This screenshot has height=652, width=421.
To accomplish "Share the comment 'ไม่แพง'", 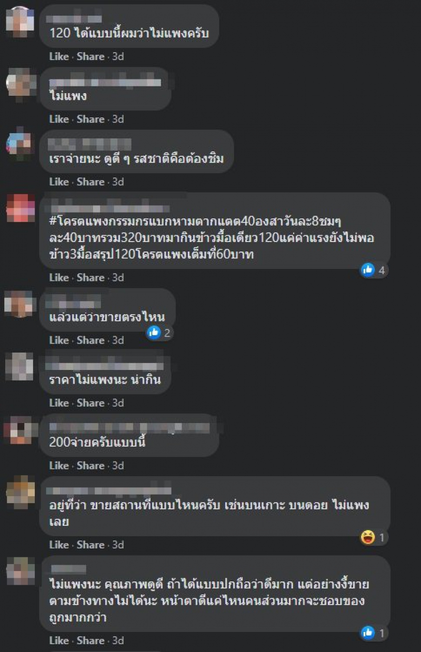I will point(91,119).
